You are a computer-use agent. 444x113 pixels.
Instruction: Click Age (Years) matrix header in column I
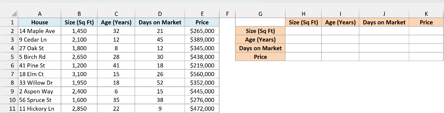[x=340, y=22]
